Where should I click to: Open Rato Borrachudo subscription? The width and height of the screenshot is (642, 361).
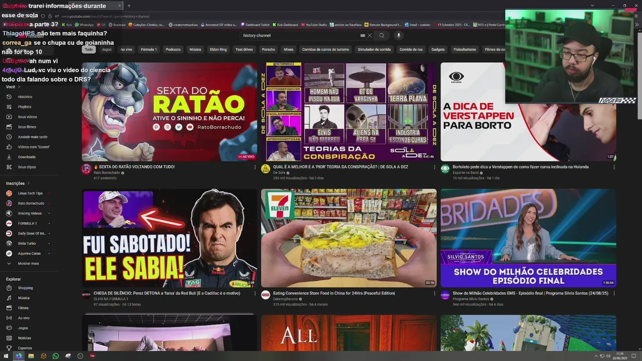pyautogui.click(x=31, y=204)
